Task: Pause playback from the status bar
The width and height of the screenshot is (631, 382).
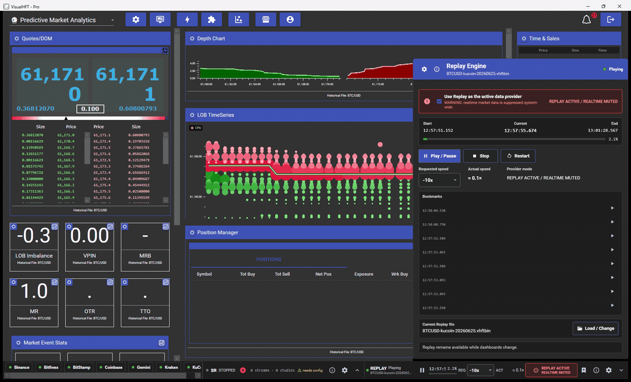Action: click(422, 371)
